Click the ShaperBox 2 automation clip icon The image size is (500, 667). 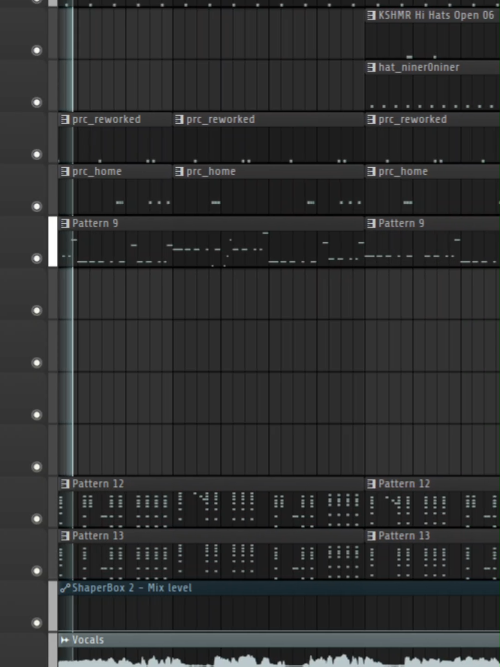coord(65,588)
